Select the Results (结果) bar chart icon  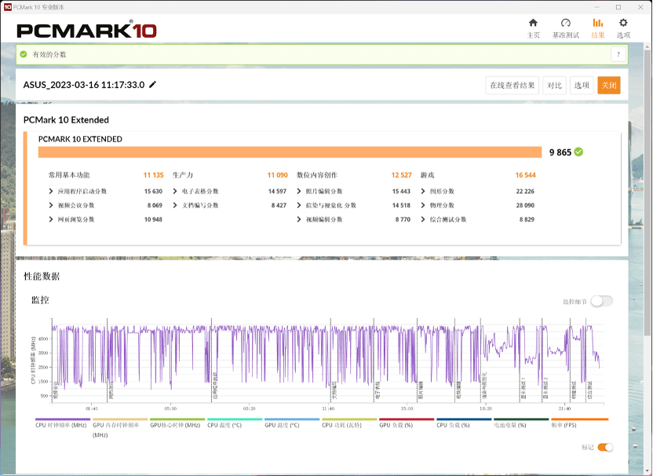(x=597, y=24)
